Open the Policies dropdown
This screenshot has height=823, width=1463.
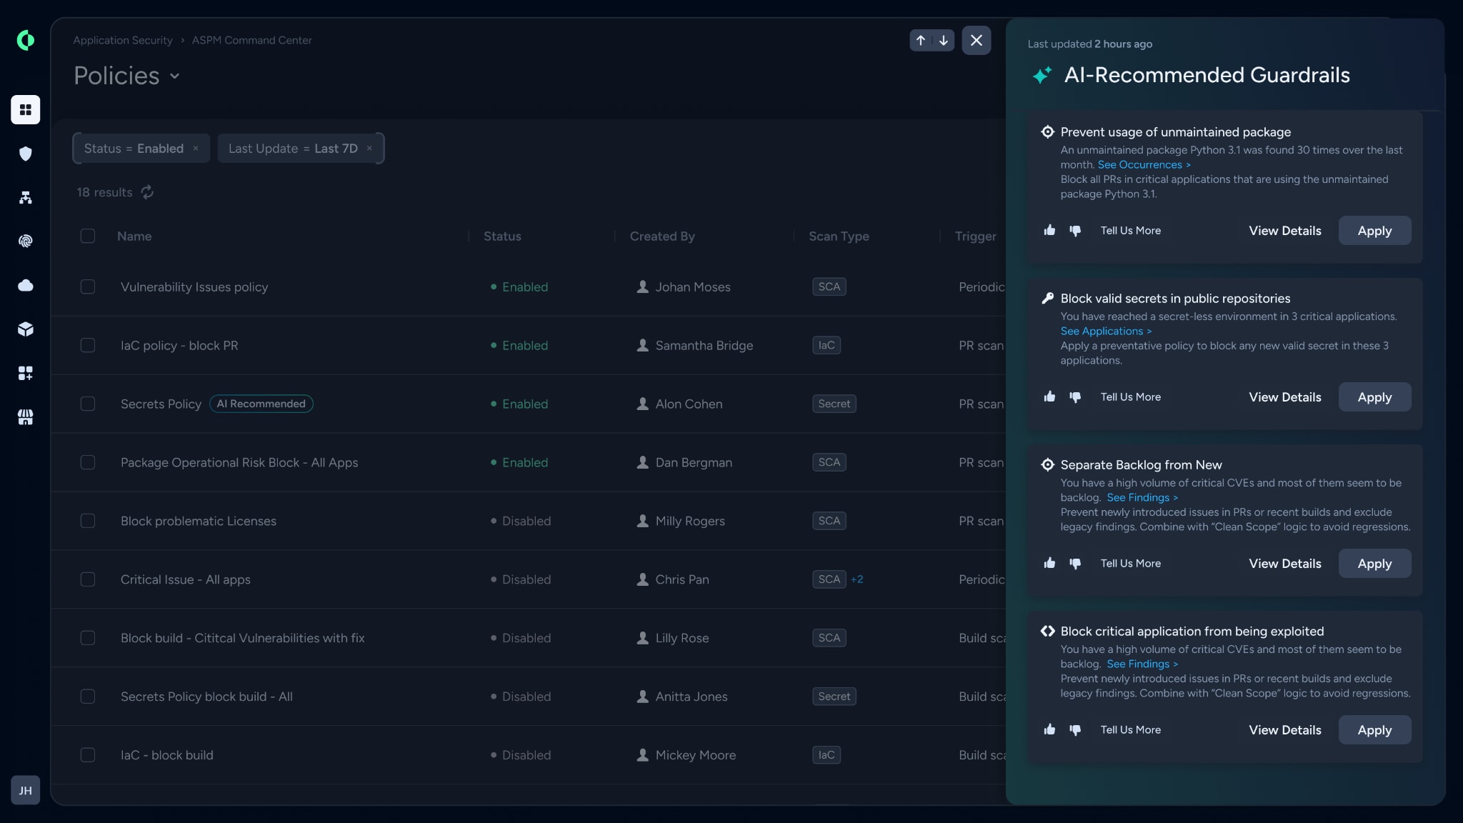[x=176, y=76]
